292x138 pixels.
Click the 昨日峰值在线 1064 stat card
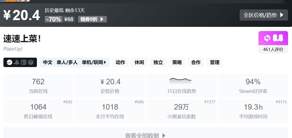38,111
